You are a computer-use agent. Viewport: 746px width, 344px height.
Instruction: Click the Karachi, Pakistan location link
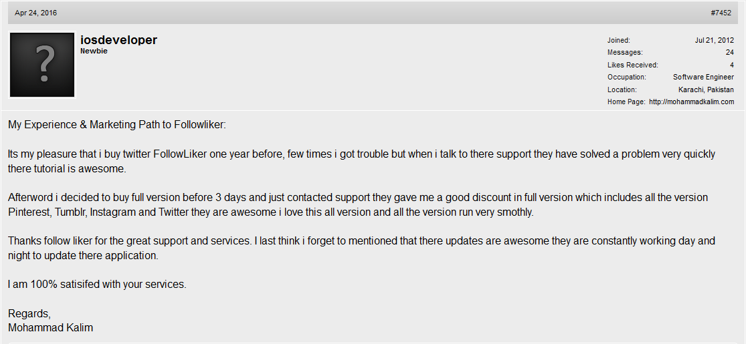706,90
